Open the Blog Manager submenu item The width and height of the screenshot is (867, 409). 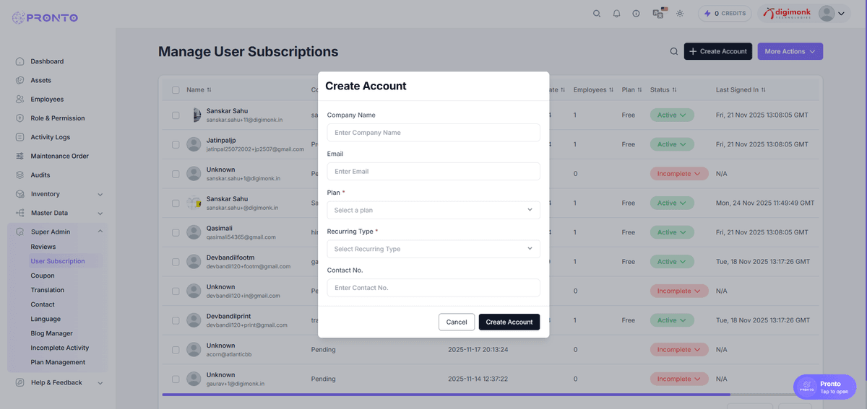[52, 333]
